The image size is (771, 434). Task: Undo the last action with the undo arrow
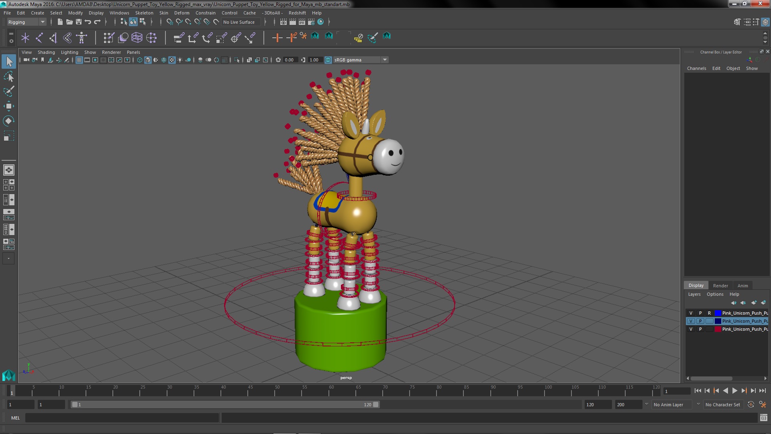point(88,22)
